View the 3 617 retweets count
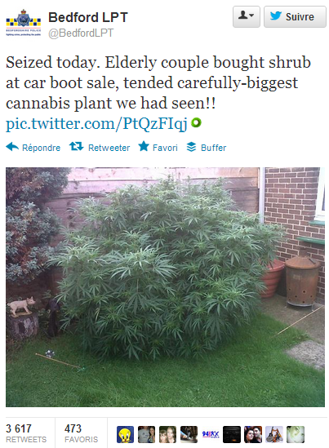Screen dimensions: 329x448 pyautogui.click(x=26, y=433)
